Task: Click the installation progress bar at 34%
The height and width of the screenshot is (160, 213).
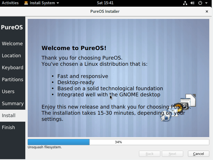Action: (x=118, y=142)
